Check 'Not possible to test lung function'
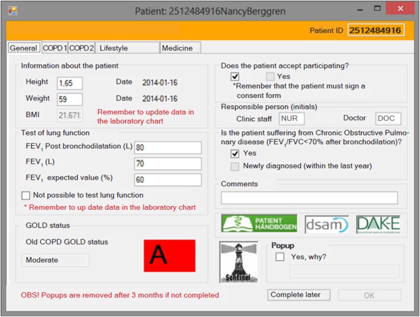 tap(26, 196)
